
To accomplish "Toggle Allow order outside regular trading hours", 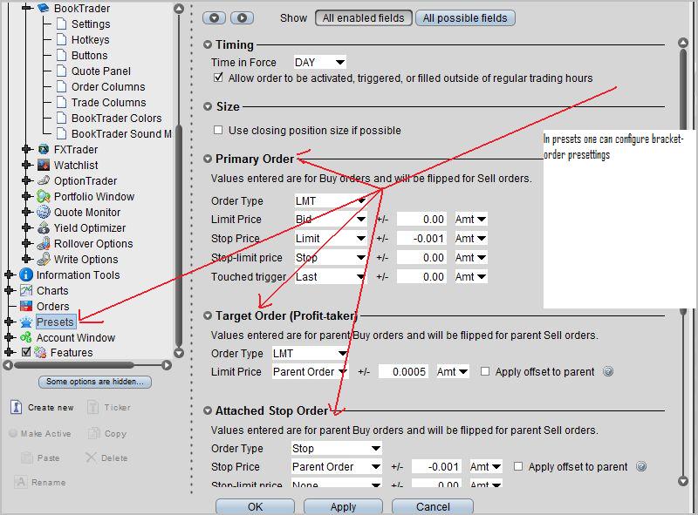I will click(x=218, y=78).
